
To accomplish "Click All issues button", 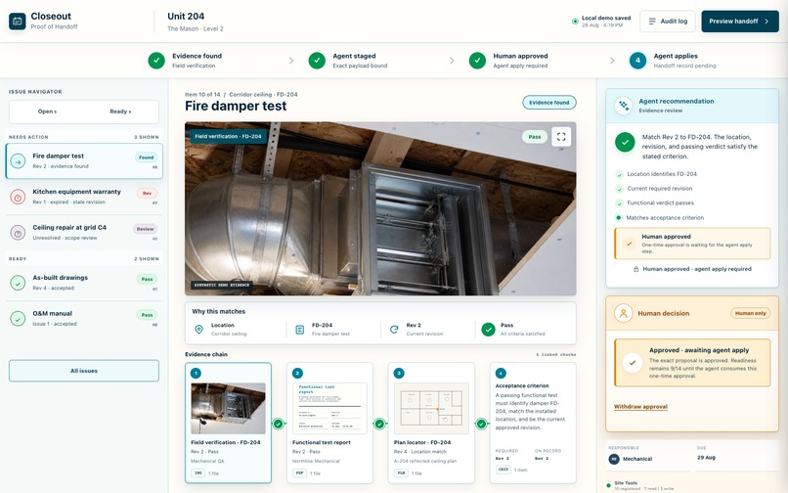I will (84, 371).
